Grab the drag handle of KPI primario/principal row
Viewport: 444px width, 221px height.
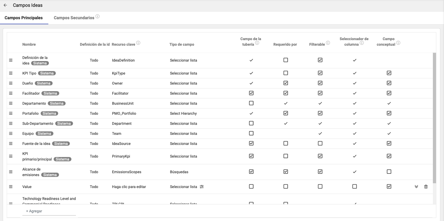[x=11, y=156]
